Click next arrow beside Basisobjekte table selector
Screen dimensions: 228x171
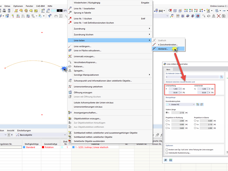12,135
